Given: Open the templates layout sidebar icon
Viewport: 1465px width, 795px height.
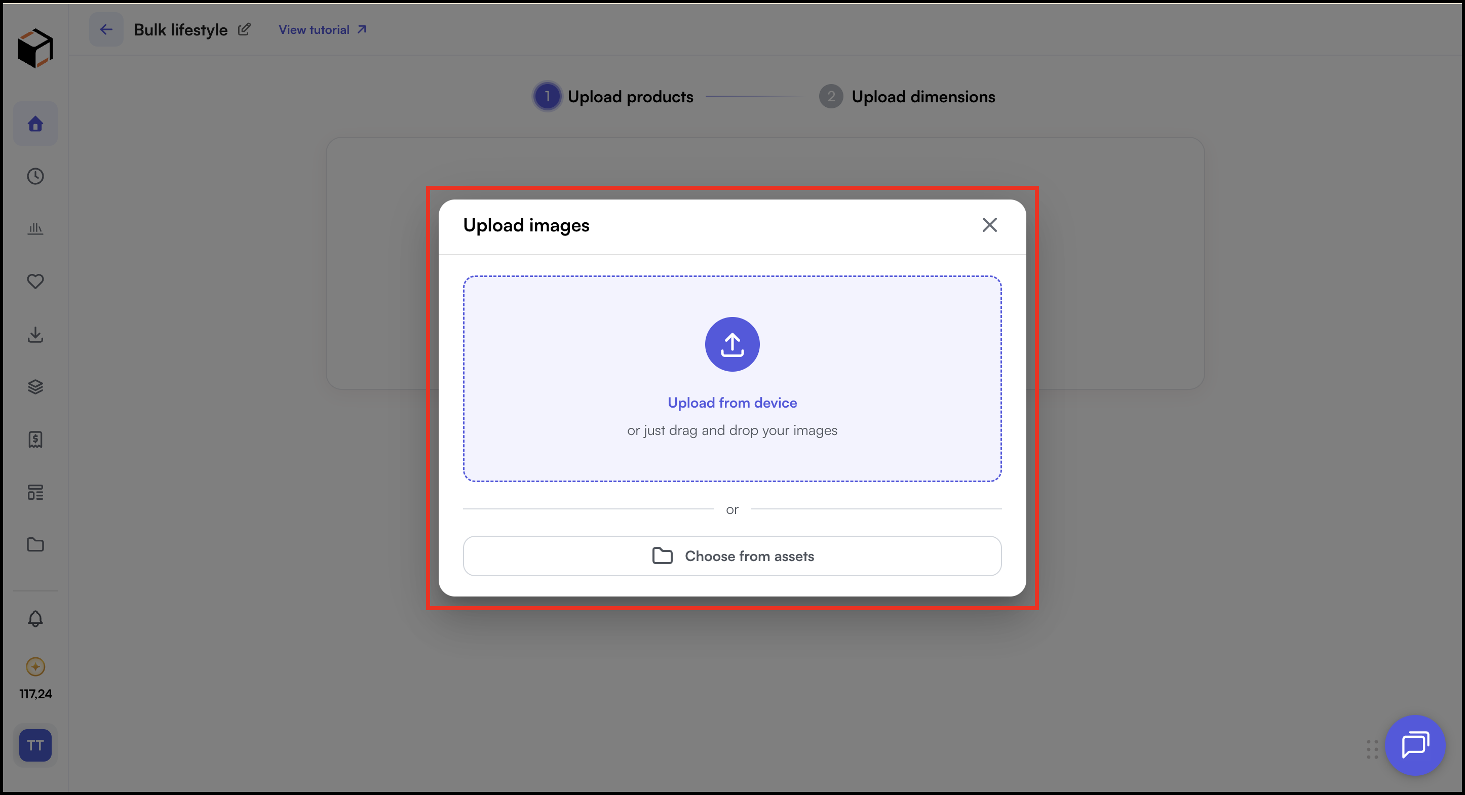Looking at the screenshot, I should (x=35, y=493).
